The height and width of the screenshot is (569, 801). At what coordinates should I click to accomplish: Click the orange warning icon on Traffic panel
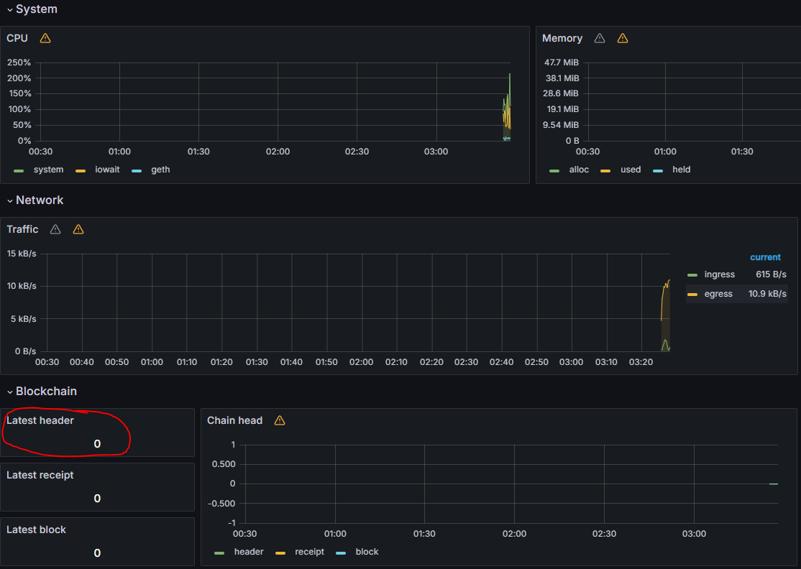pos(78,229)
